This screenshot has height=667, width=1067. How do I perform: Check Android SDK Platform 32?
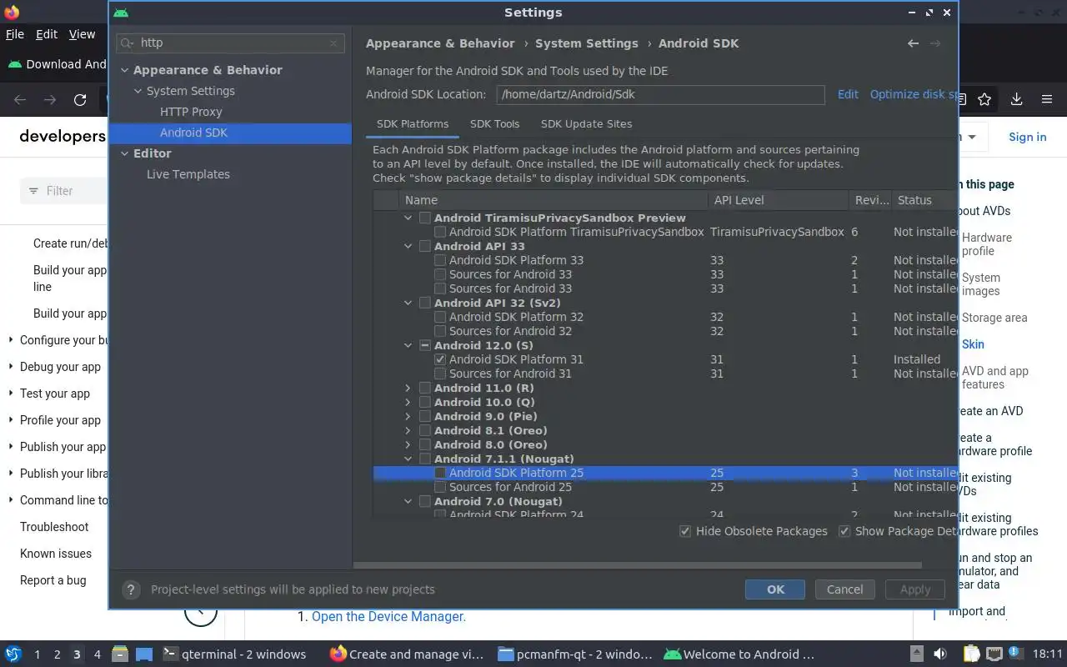click(440, 317)
